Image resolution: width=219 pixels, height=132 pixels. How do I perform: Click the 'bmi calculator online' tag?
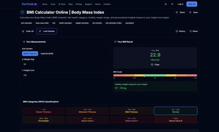tap(114, 23)
